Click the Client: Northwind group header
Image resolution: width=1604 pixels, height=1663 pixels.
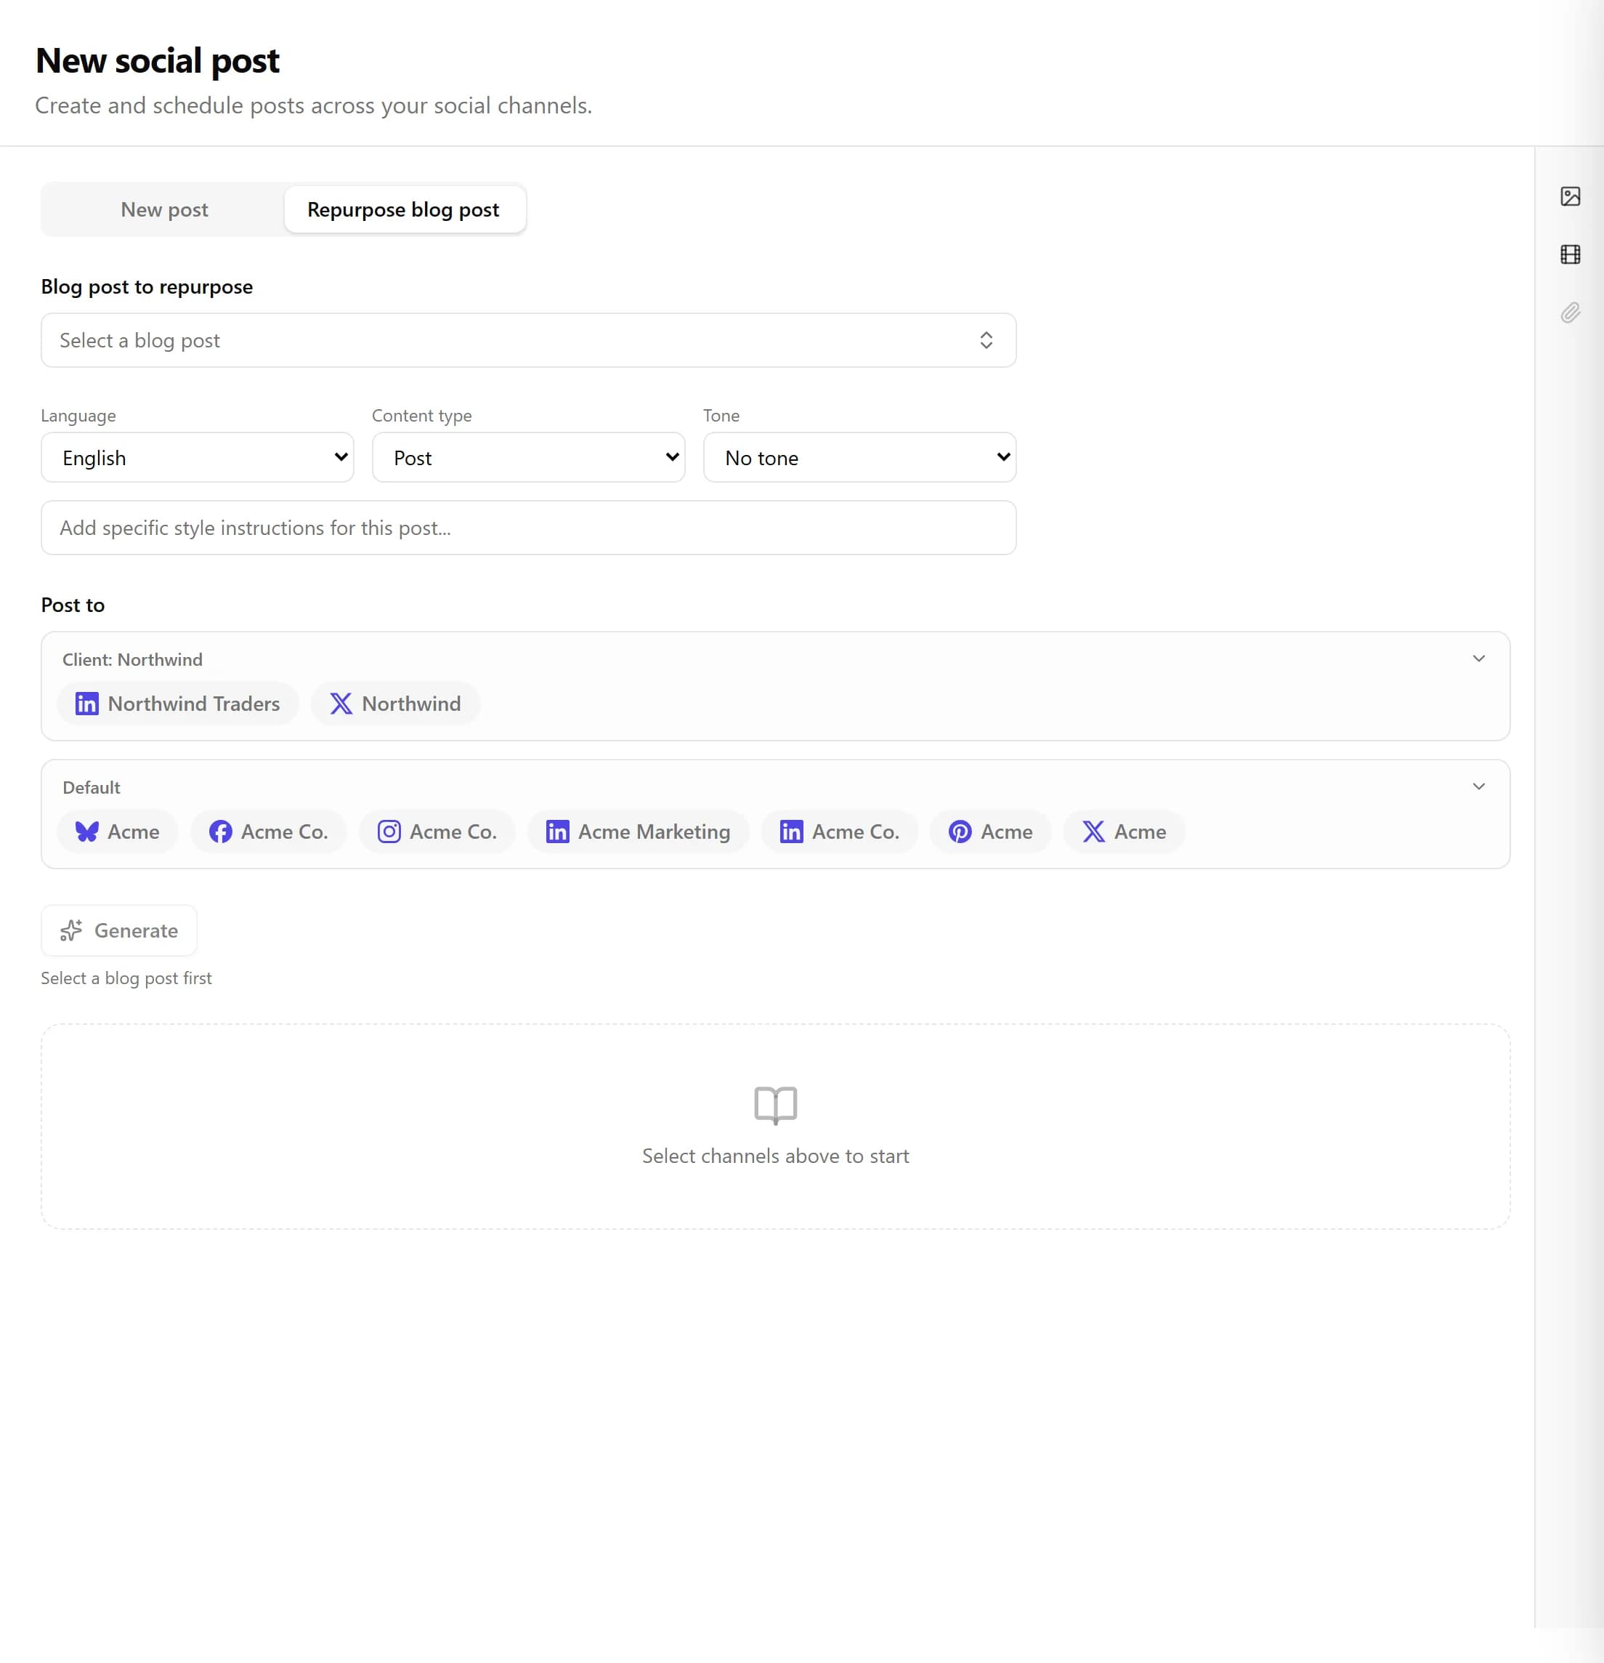tap(132, 659)
